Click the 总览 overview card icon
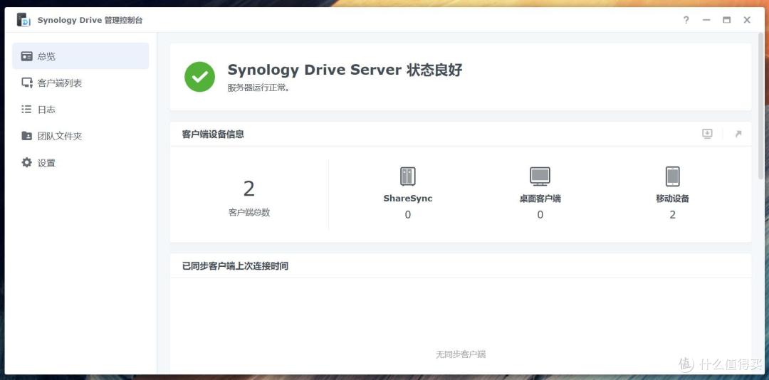Image resolution: width=769 pixels, height=380 pixels. pyautogui.click(x=26, y=56)
